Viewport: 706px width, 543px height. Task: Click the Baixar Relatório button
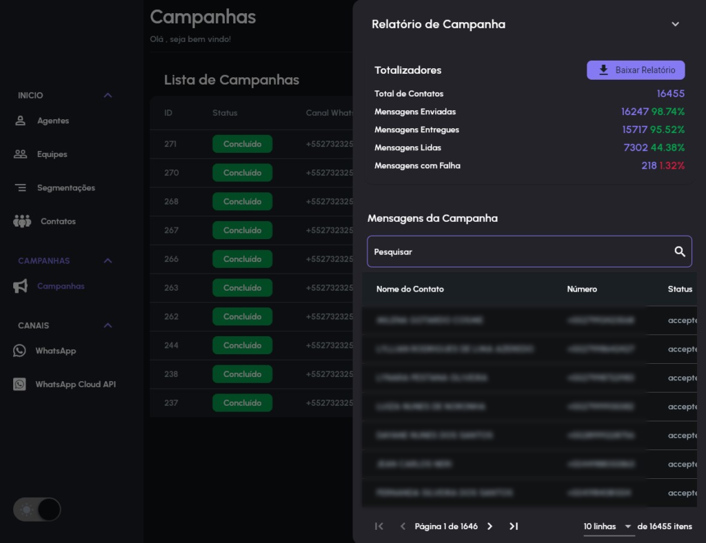635,70
